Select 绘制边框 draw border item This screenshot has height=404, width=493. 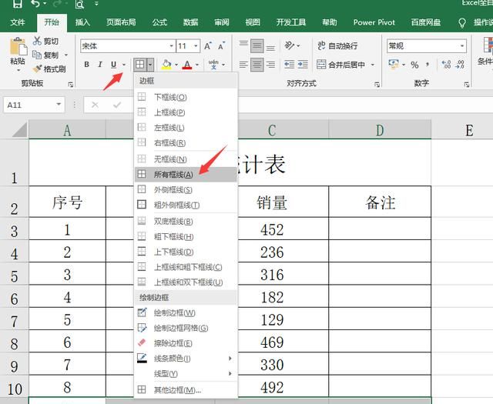[x=186, y=313]
